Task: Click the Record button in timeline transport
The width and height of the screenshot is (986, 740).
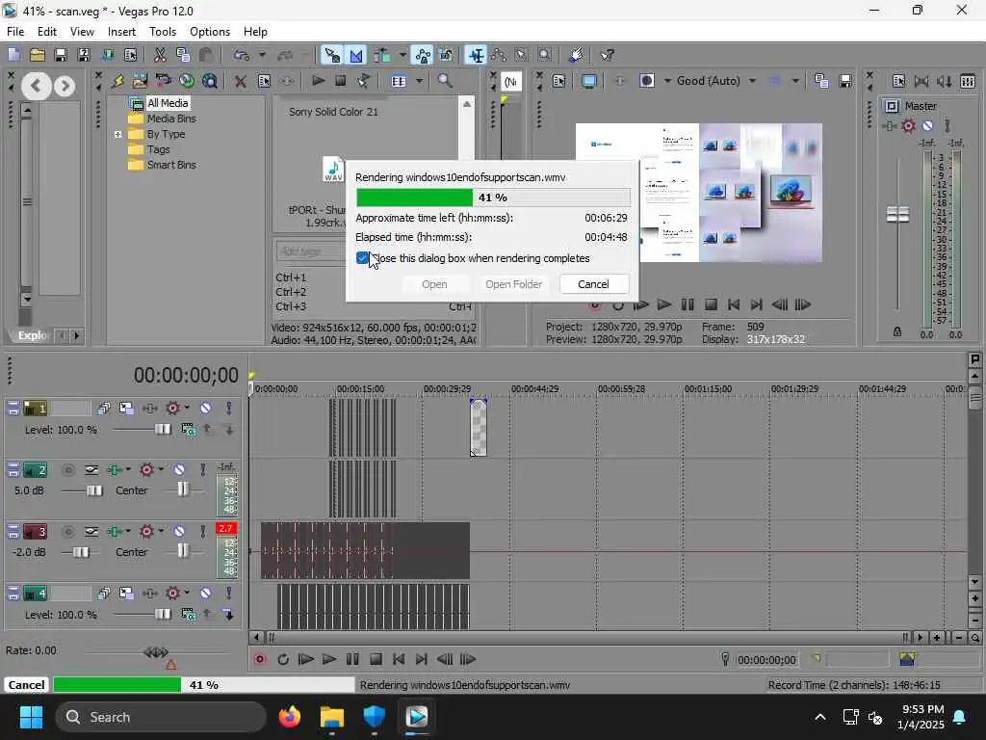Action: [260, 659]
